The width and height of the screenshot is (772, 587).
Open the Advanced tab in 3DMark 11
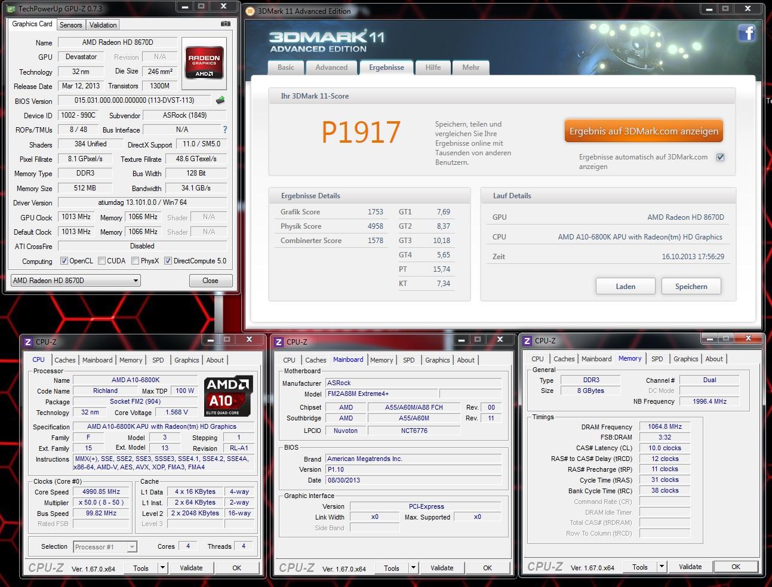(x=331, y=67)
